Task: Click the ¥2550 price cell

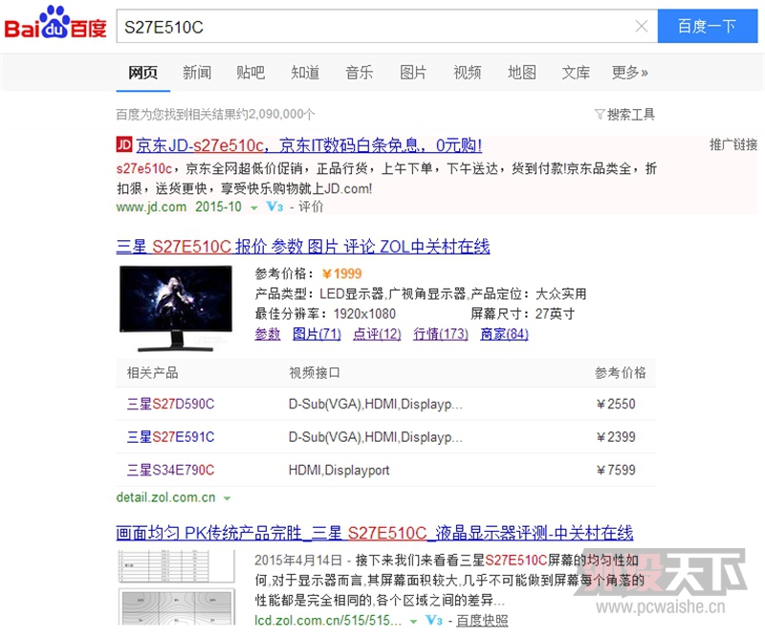Action: [x=616, y=405]
